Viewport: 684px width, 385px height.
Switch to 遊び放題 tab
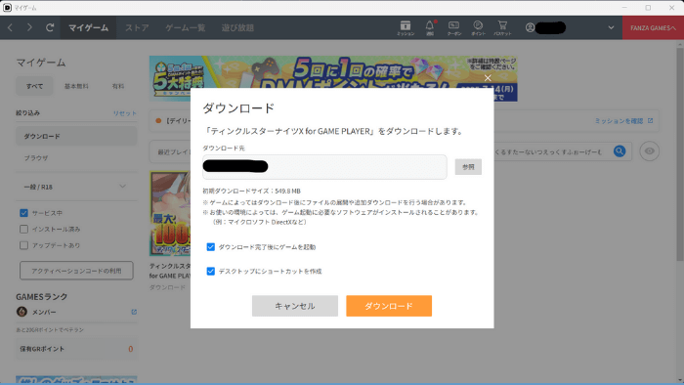click(237, 27)
